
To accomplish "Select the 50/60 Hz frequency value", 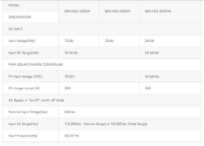I will coord(72,136).
